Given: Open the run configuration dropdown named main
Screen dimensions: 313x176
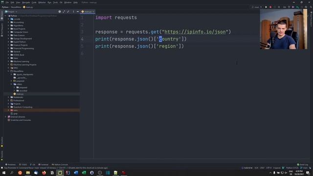Looking at the screenshot, I should [257, 7].
